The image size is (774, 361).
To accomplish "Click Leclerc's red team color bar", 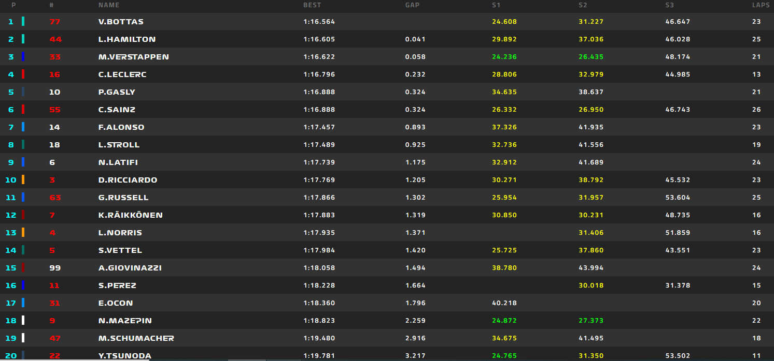I will 23,74.
